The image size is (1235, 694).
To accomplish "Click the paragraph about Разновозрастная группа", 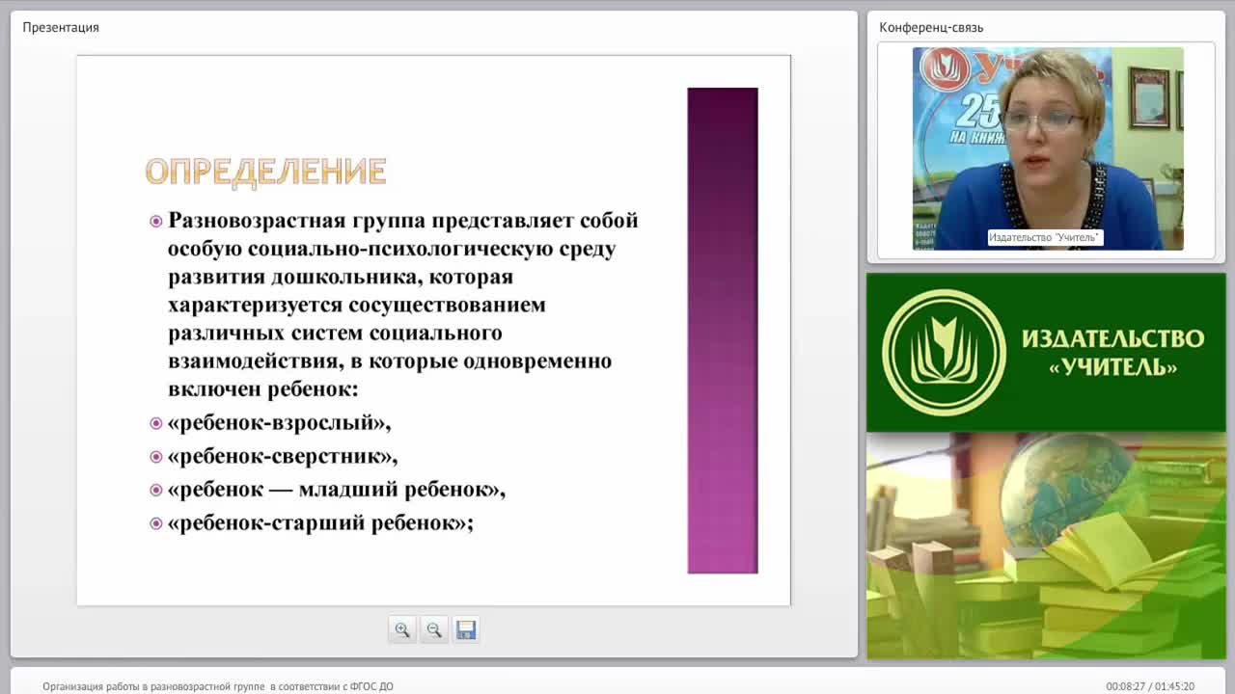I will pyautogui.click(x=403, y=305).
